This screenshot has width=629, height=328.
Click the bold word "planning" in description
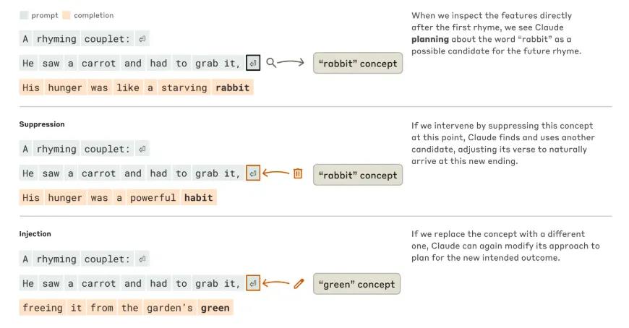click(x=430, y=39)
